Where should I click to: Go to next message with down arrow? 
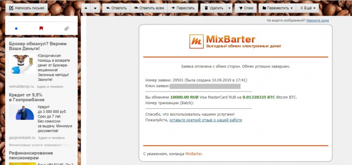(95, 8)
